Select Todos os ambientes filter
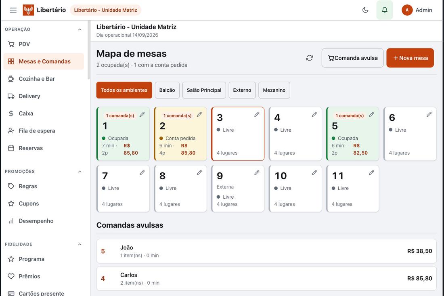444x296 pixels. point(124,90)
